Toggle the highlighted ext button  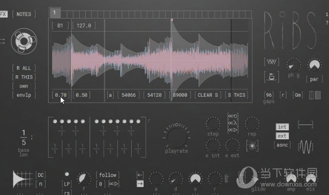[282, 136]
